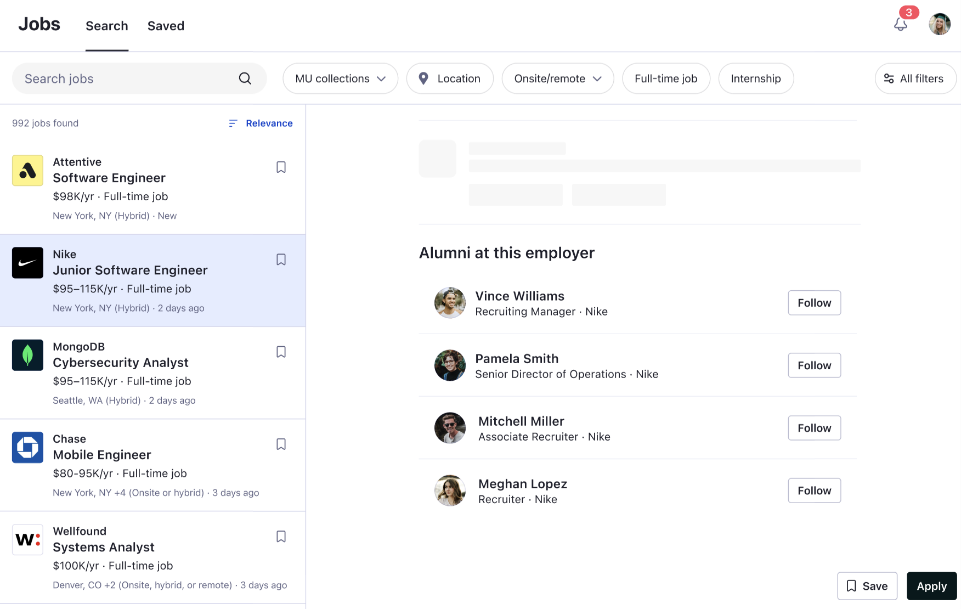Follow Mitchell Miller

[814, 428]
